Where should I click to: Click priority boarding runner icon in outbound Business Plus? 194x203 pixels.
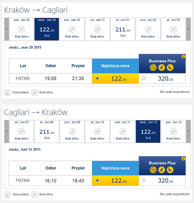[x=162, y=68]
